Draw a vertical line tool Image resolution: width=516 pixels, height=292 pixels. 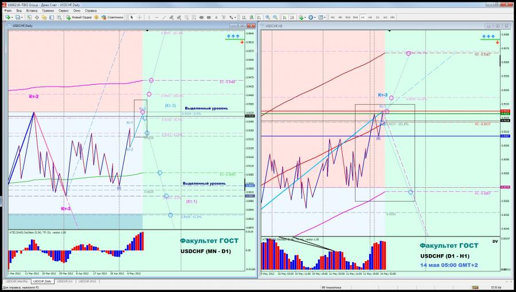coord(149,17)
